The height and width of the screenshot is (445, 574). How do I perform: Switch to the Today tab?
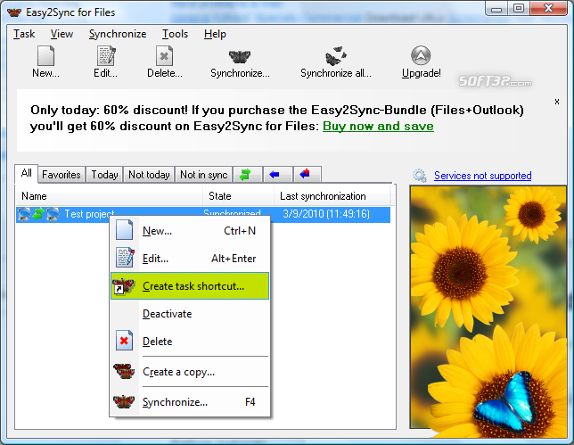tap(104, 174)
